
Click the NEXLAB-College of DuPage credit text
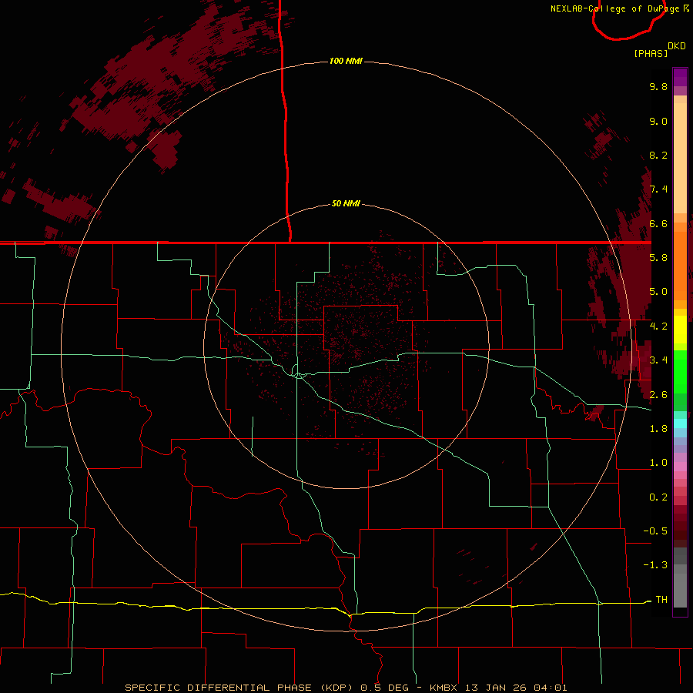614,8
